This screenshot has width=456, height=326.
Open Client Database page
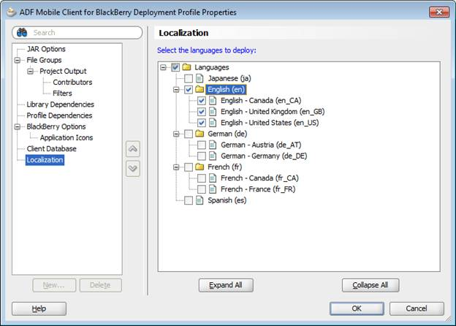coord(51,148)
